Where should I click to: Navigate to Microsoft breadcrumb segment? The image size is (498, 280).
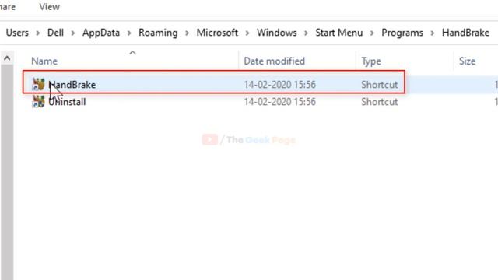click(x=217, y=33)
